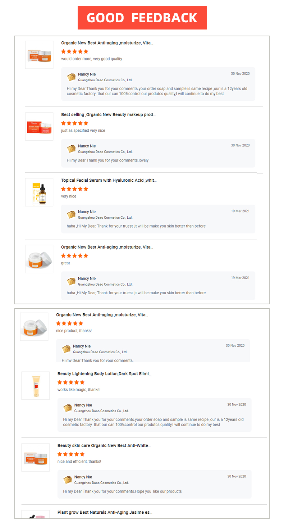This screenshot has height=527, width=284.
Task: Click Nancy Nie avatar under 'nice and efficient' review
Action: pyautogui.click(x=68, y=480)
